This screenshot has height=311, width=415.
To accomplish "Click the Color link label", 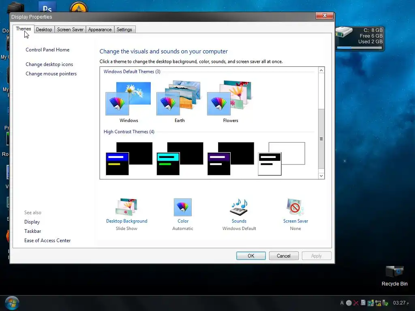I will (x=183, y=221).
